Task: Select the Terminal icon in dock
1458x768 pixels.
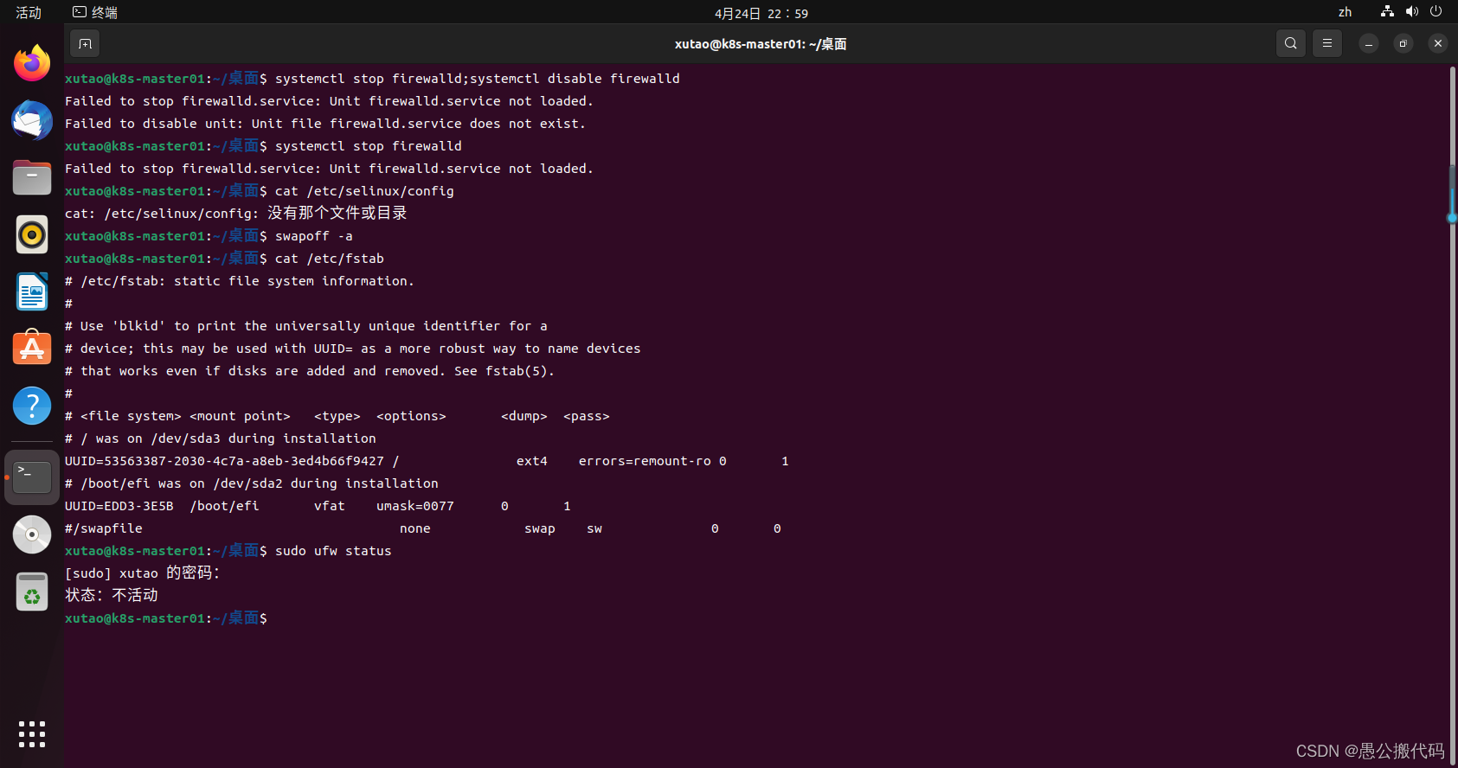Action: point(32,477)
